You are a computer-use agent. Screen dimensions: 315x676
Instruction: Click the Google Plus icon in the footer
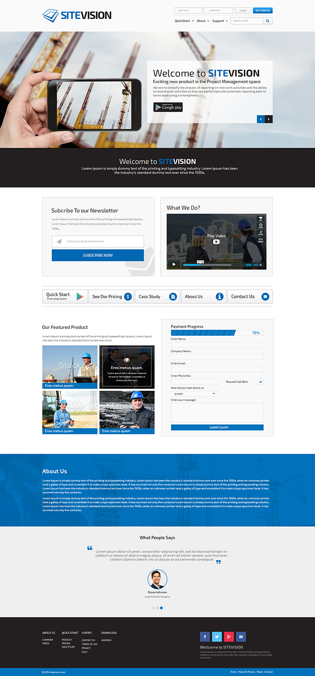point(229,637)
